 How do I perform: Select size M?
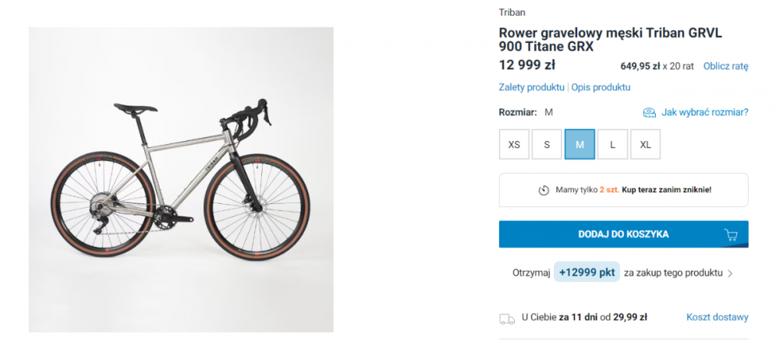tap(580, 145)
